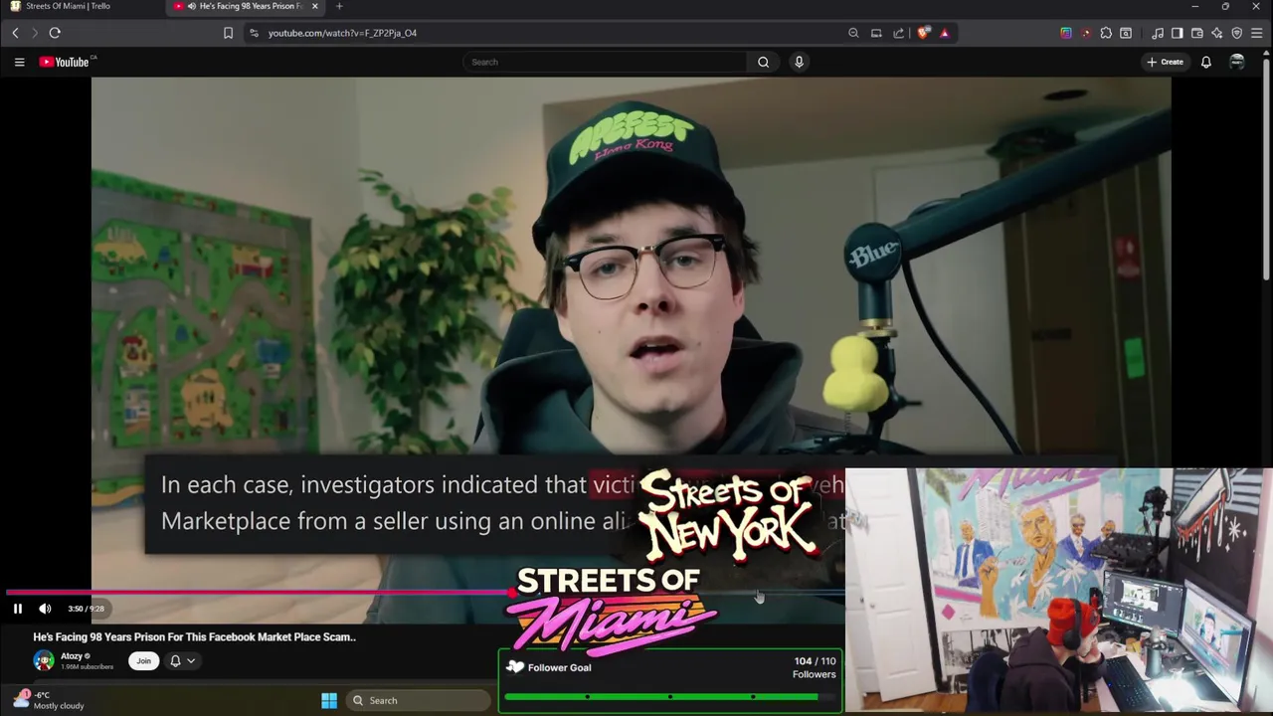The image size is (1273, 716).
Task: Switch to the Streets Of Miami Trello tab
Action: point(82,6)
